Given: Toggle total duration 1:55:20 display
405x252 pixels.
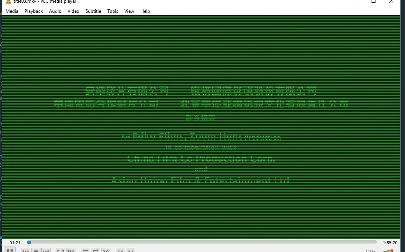Looking at the screenshot, I should click(x=390, y=243).
